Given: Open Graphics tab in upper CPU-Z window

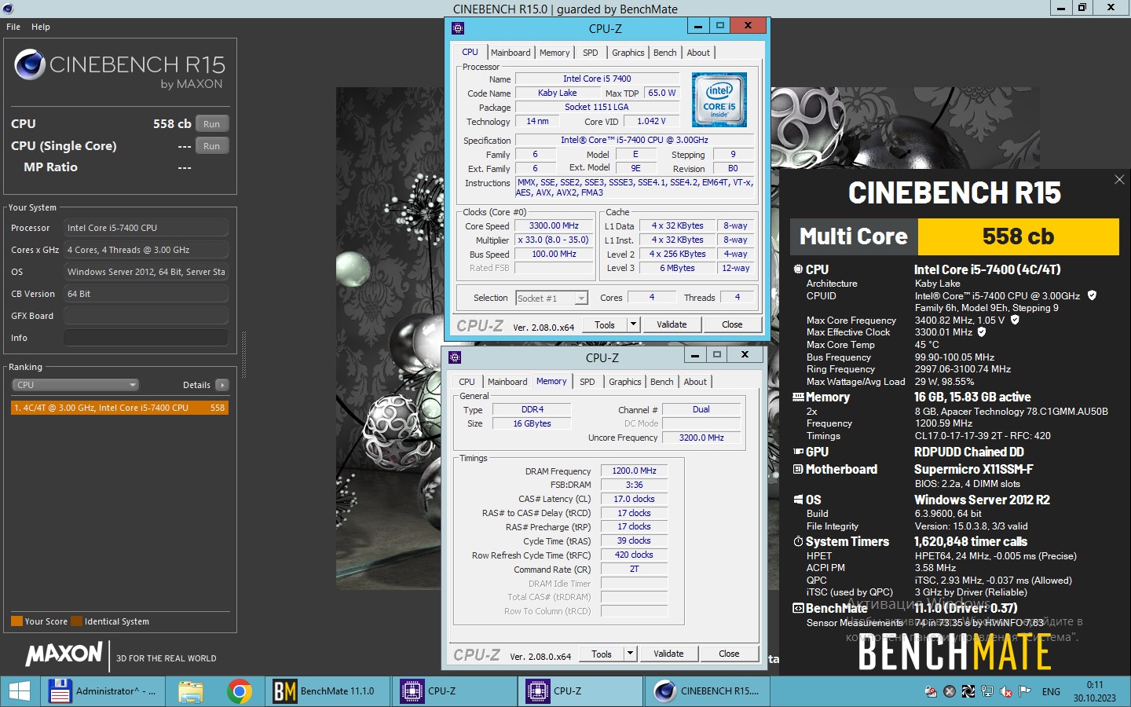Looking at the screenshot, I should [x=628, y=53].
